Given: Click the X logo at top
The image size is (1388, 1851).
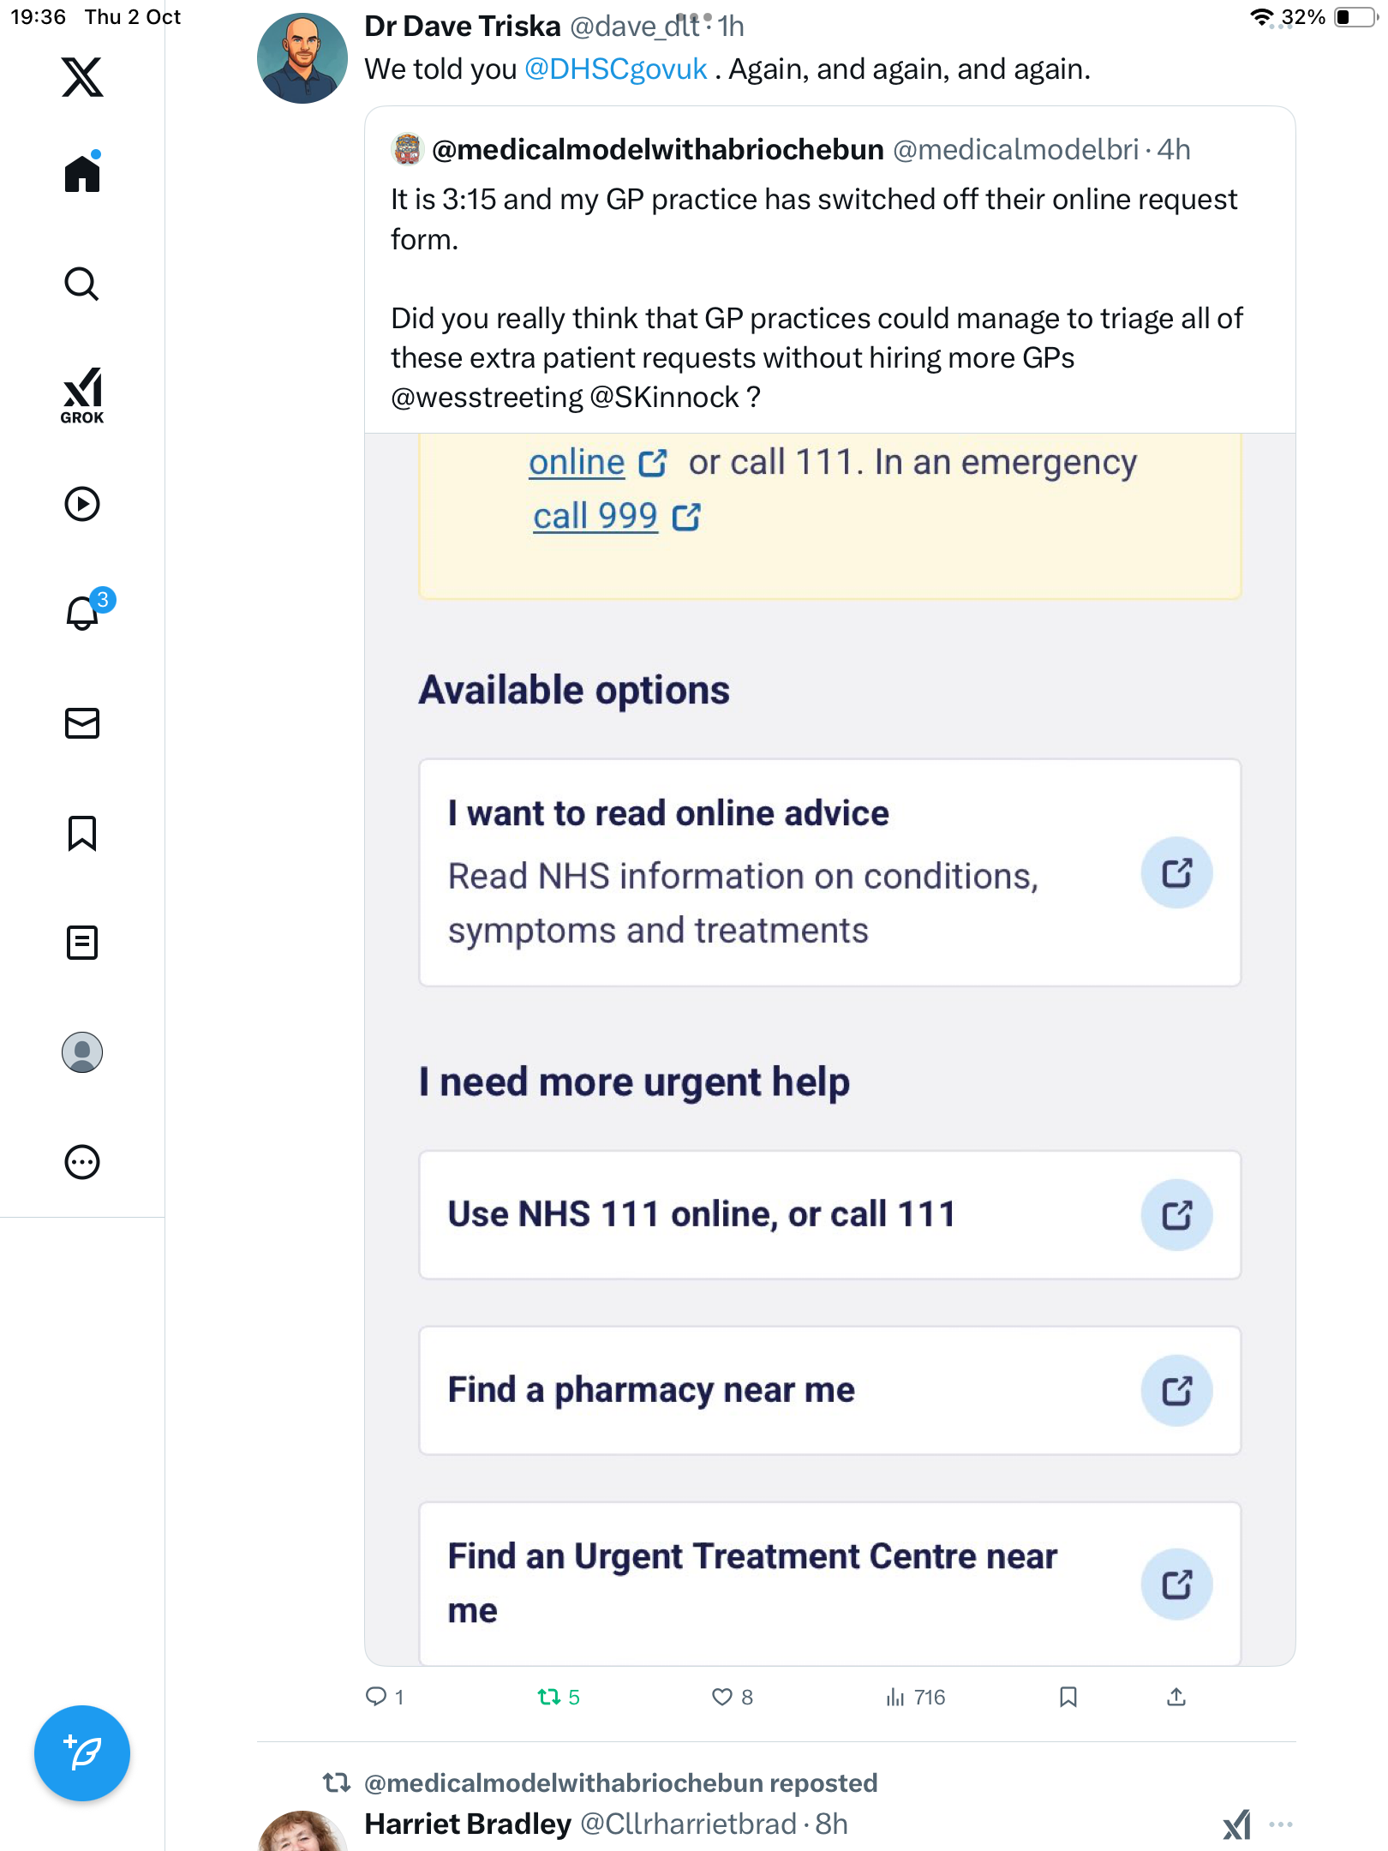Looking at the screenshot, I should [82, 77].
